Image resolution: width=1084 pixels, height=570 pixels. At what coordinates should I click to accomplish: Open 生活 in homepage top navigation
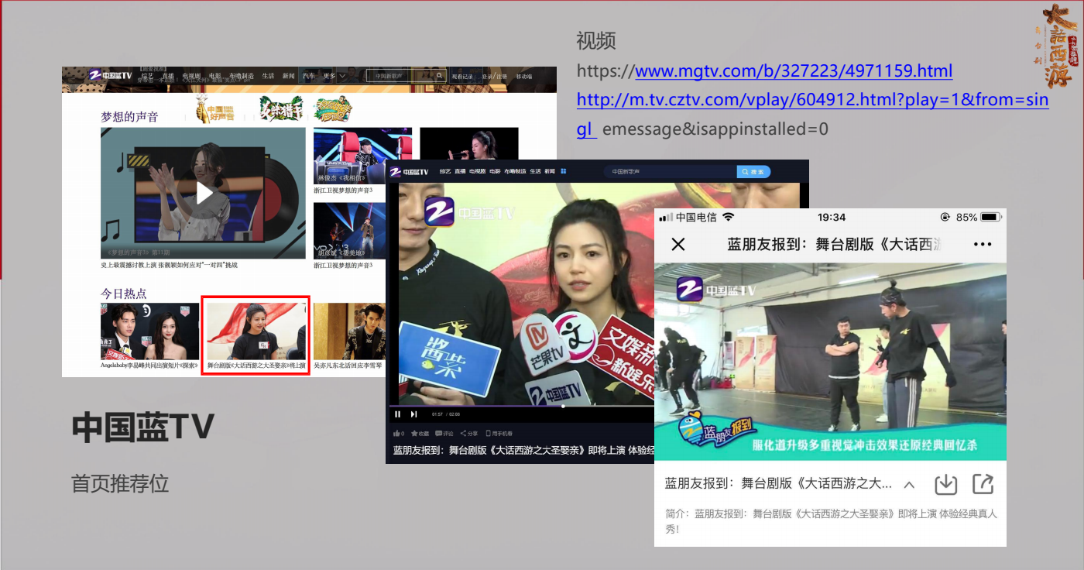268,76
